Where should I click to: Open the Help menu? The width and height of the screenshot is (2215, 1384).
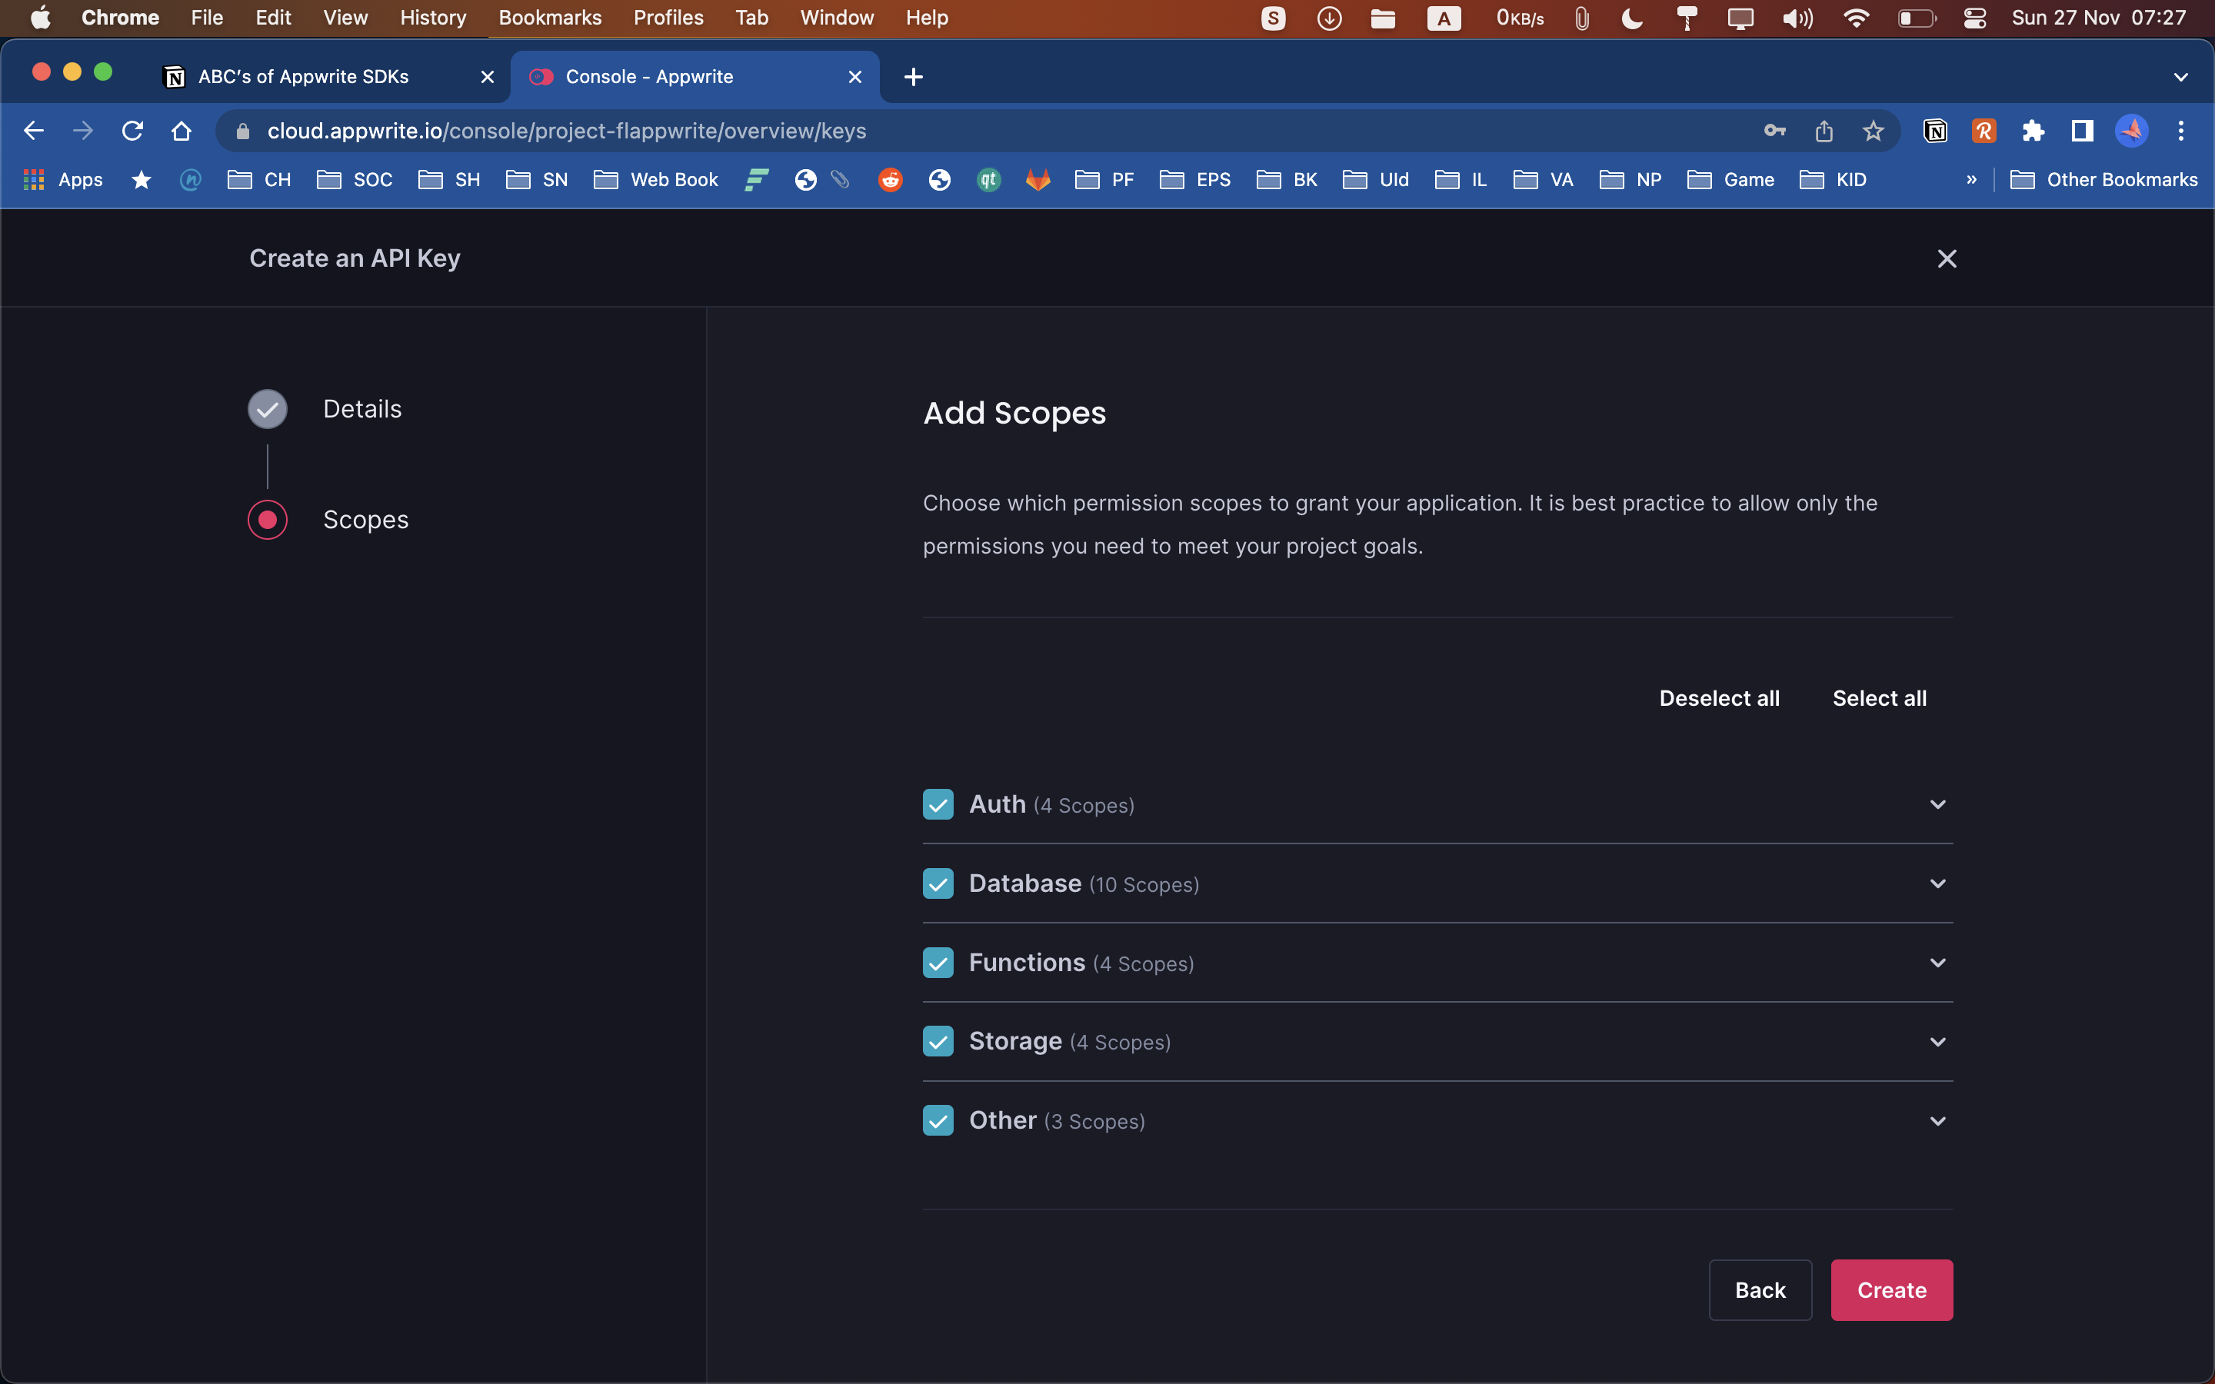pyautogui.click(x=926, y=18)
